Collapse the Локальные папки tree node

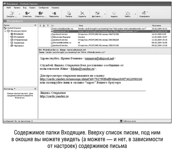(x=5, y=31)
